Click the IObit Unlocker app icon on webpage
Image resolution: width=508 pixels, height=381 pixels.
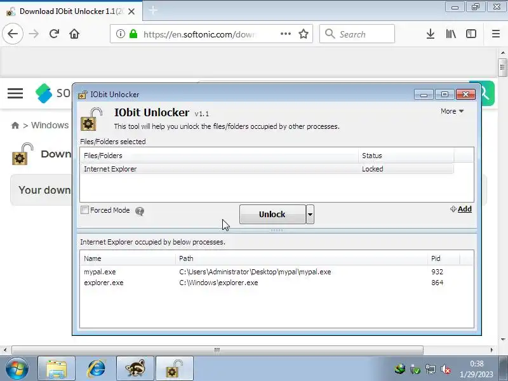pos(23,154)
